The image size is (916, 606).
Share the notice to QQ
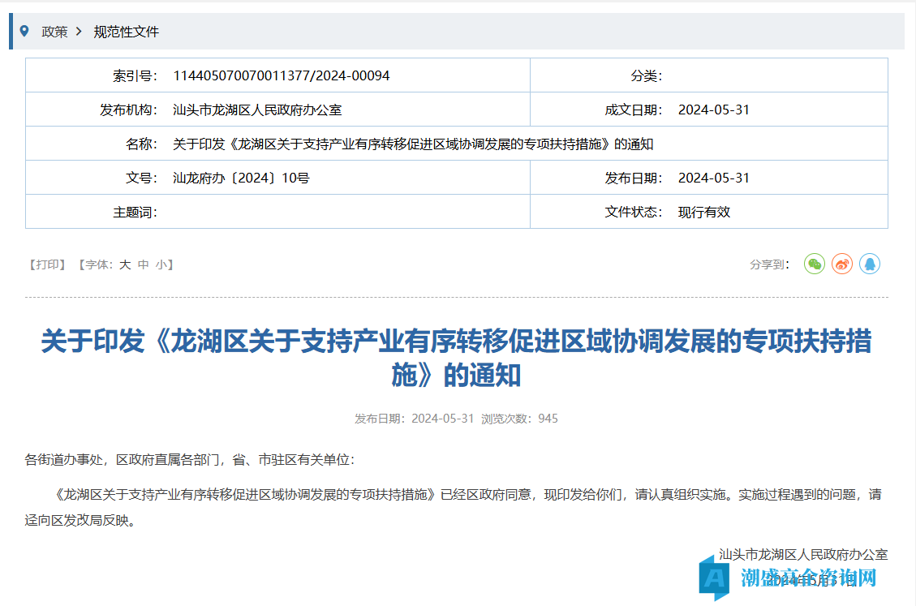[870, 264]
